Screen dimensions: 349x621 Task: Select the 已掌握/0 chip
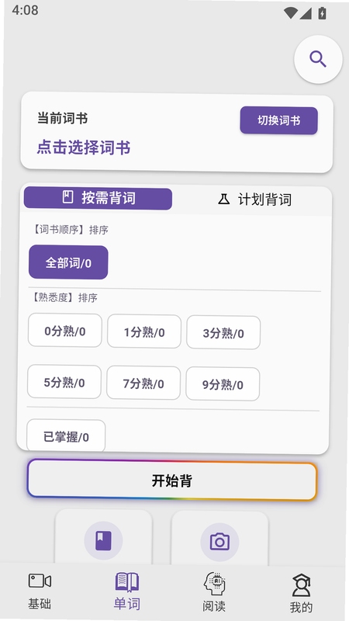66,436
